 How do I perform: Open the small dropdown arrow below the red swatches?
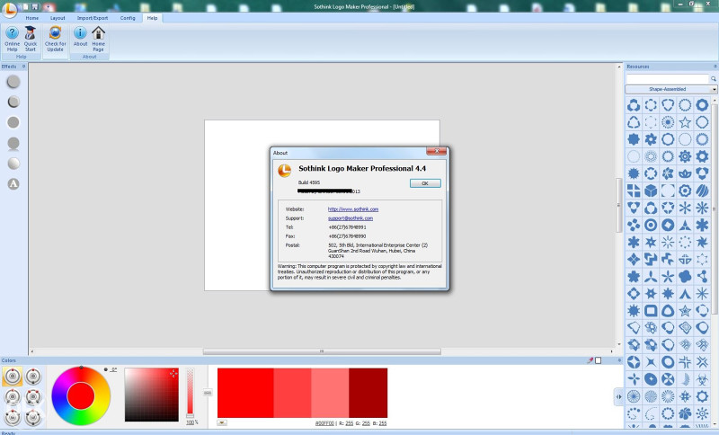click(x=222, y=422)
